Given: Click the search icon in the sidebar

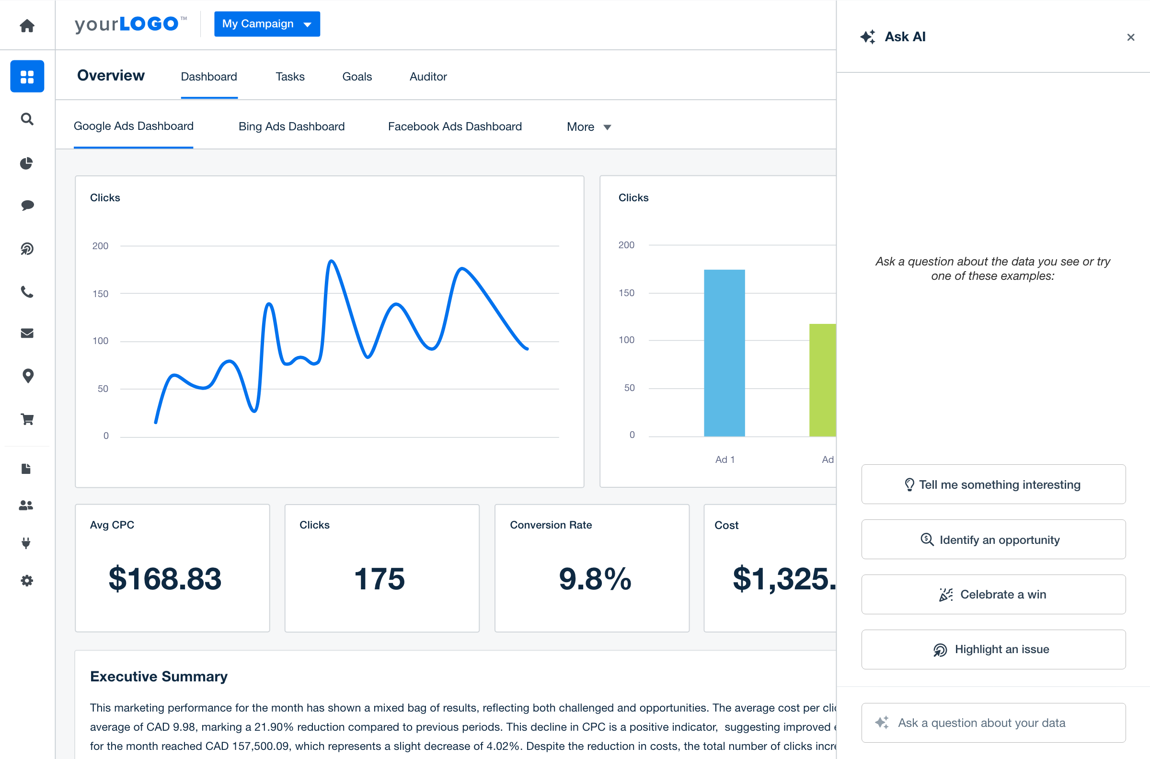Looking at the screenshot, I should click(x=26, y=119).
